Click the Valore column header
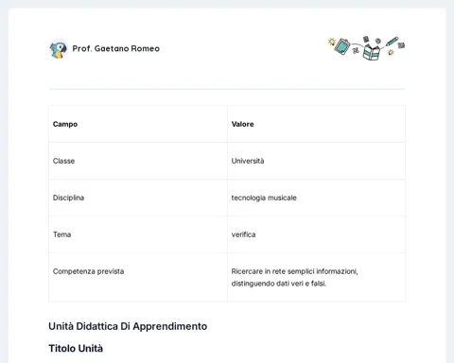454x363 pixels. point(242,124)
